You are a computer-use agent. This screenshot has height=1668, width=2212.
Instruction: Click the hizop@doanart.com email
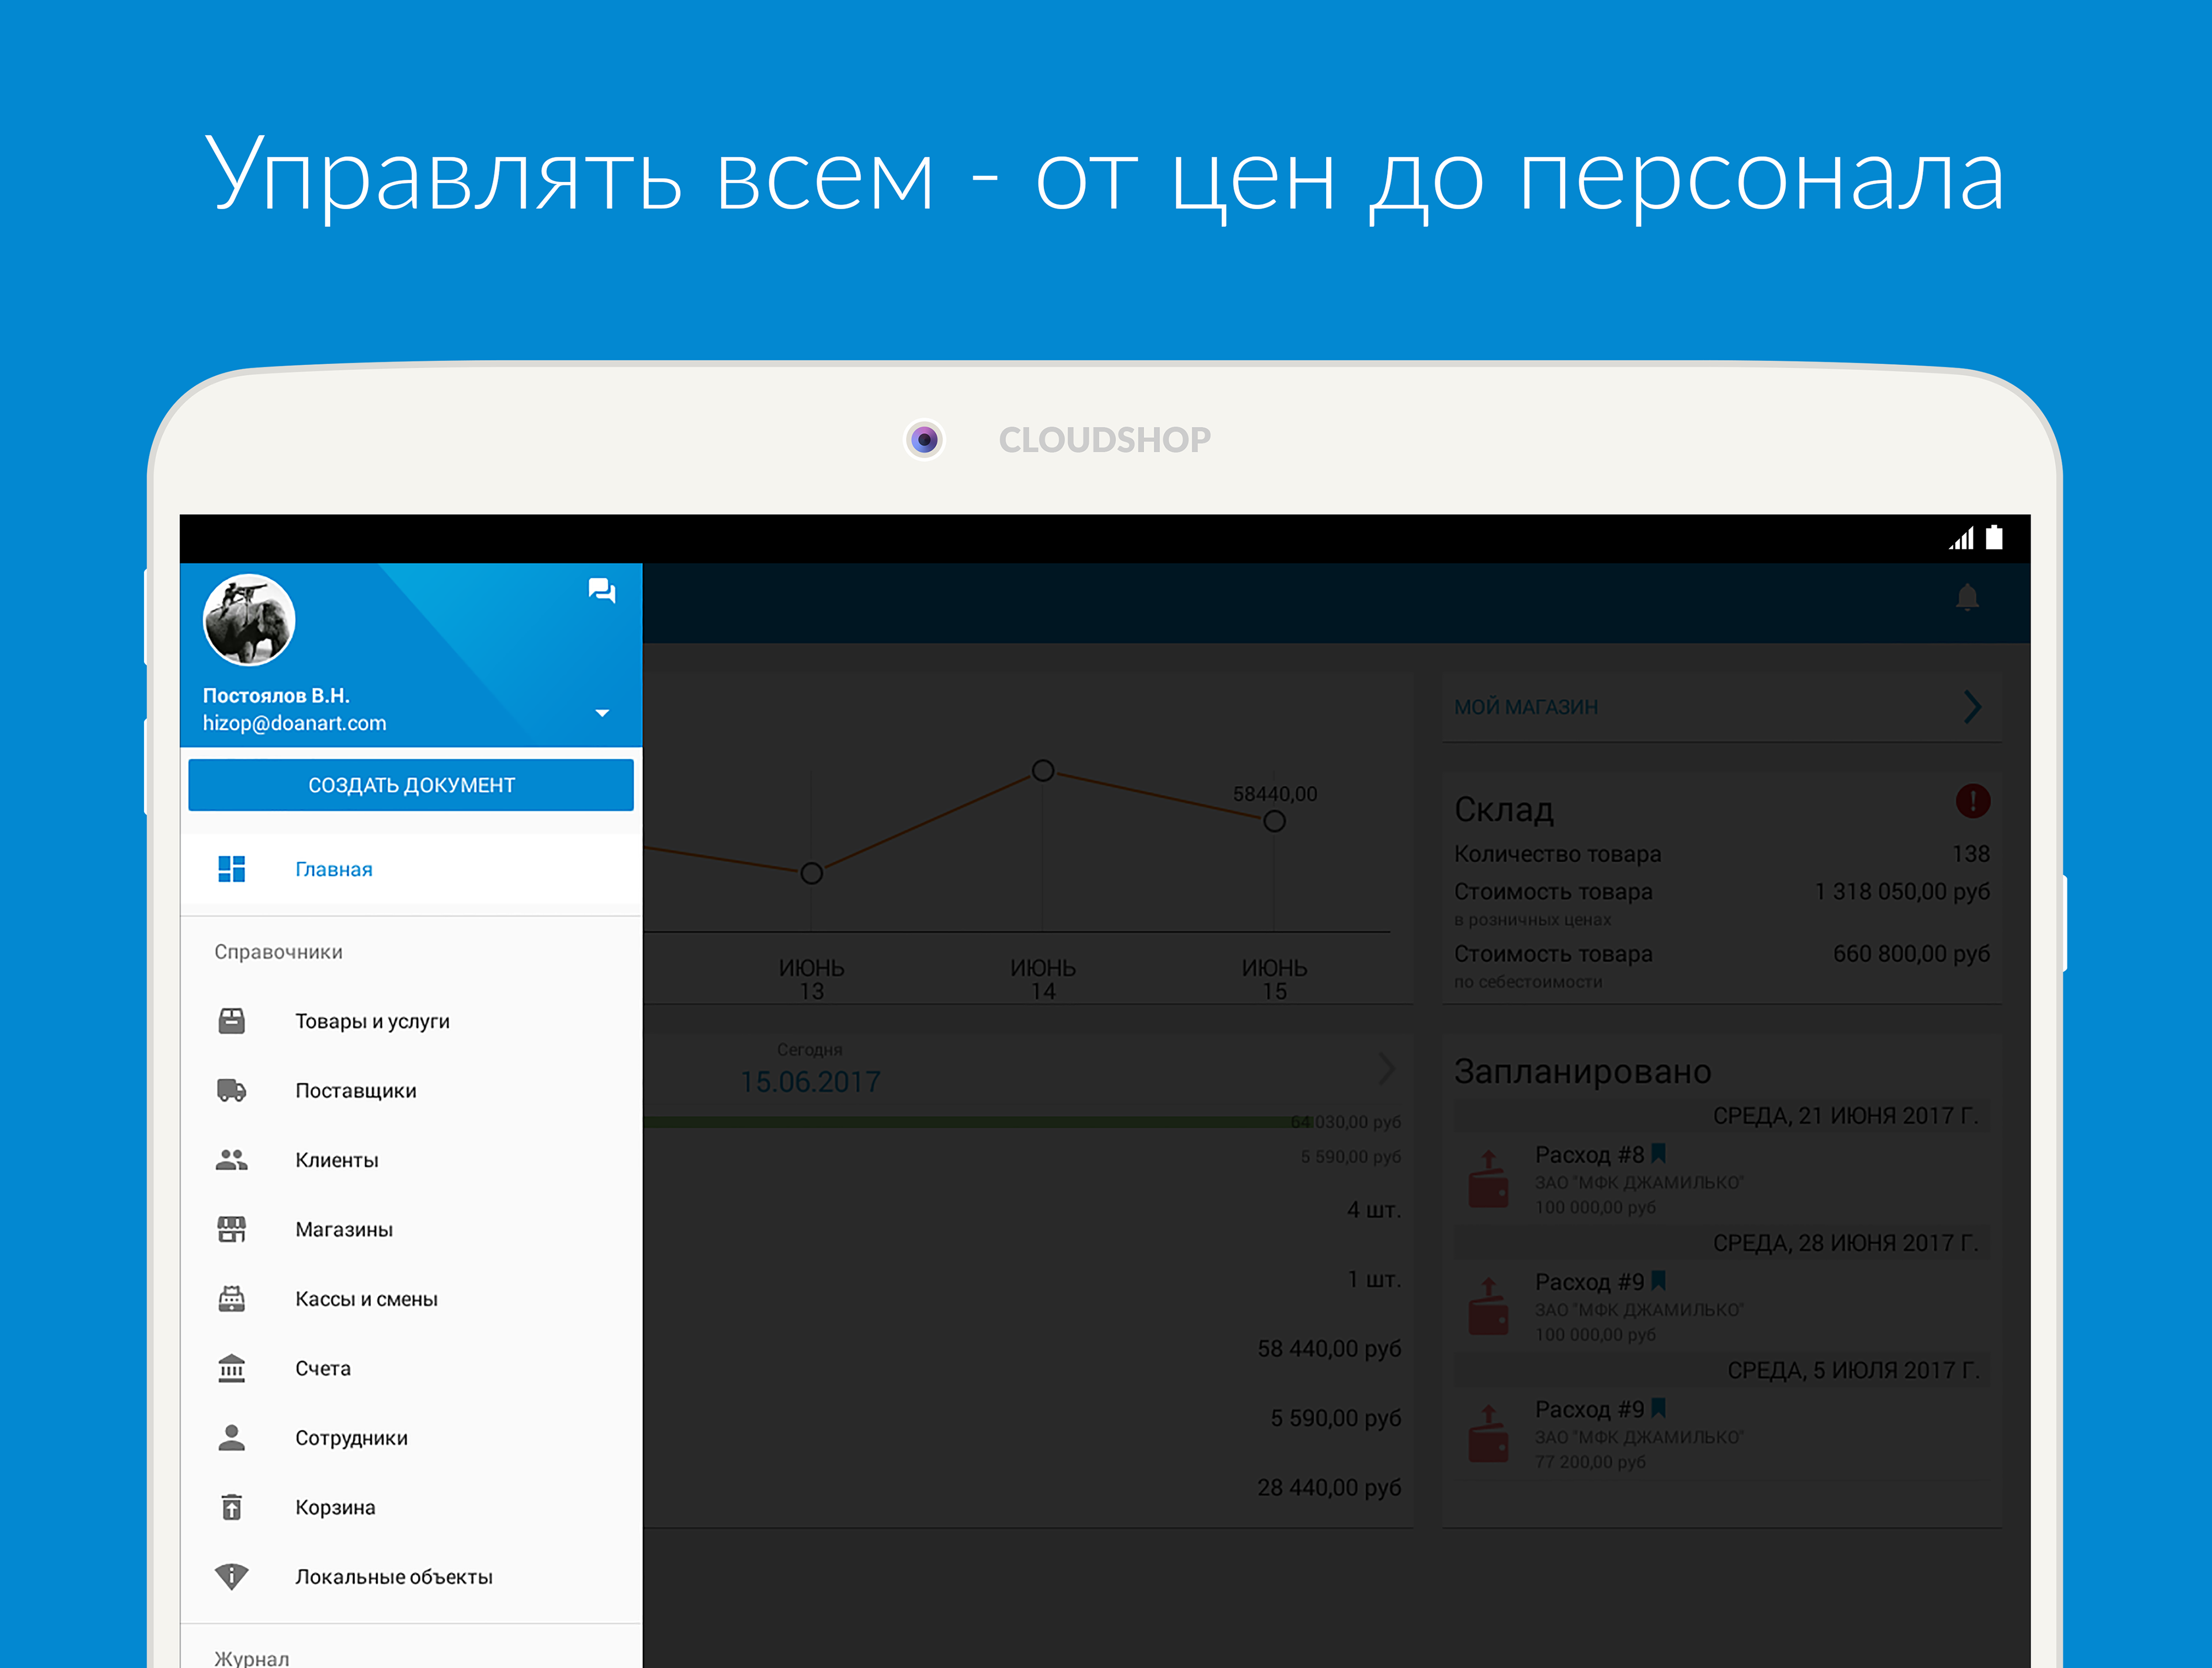pyautogui.click(x=294, y=723)
